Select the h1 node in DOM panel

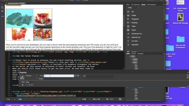(136, 68)
